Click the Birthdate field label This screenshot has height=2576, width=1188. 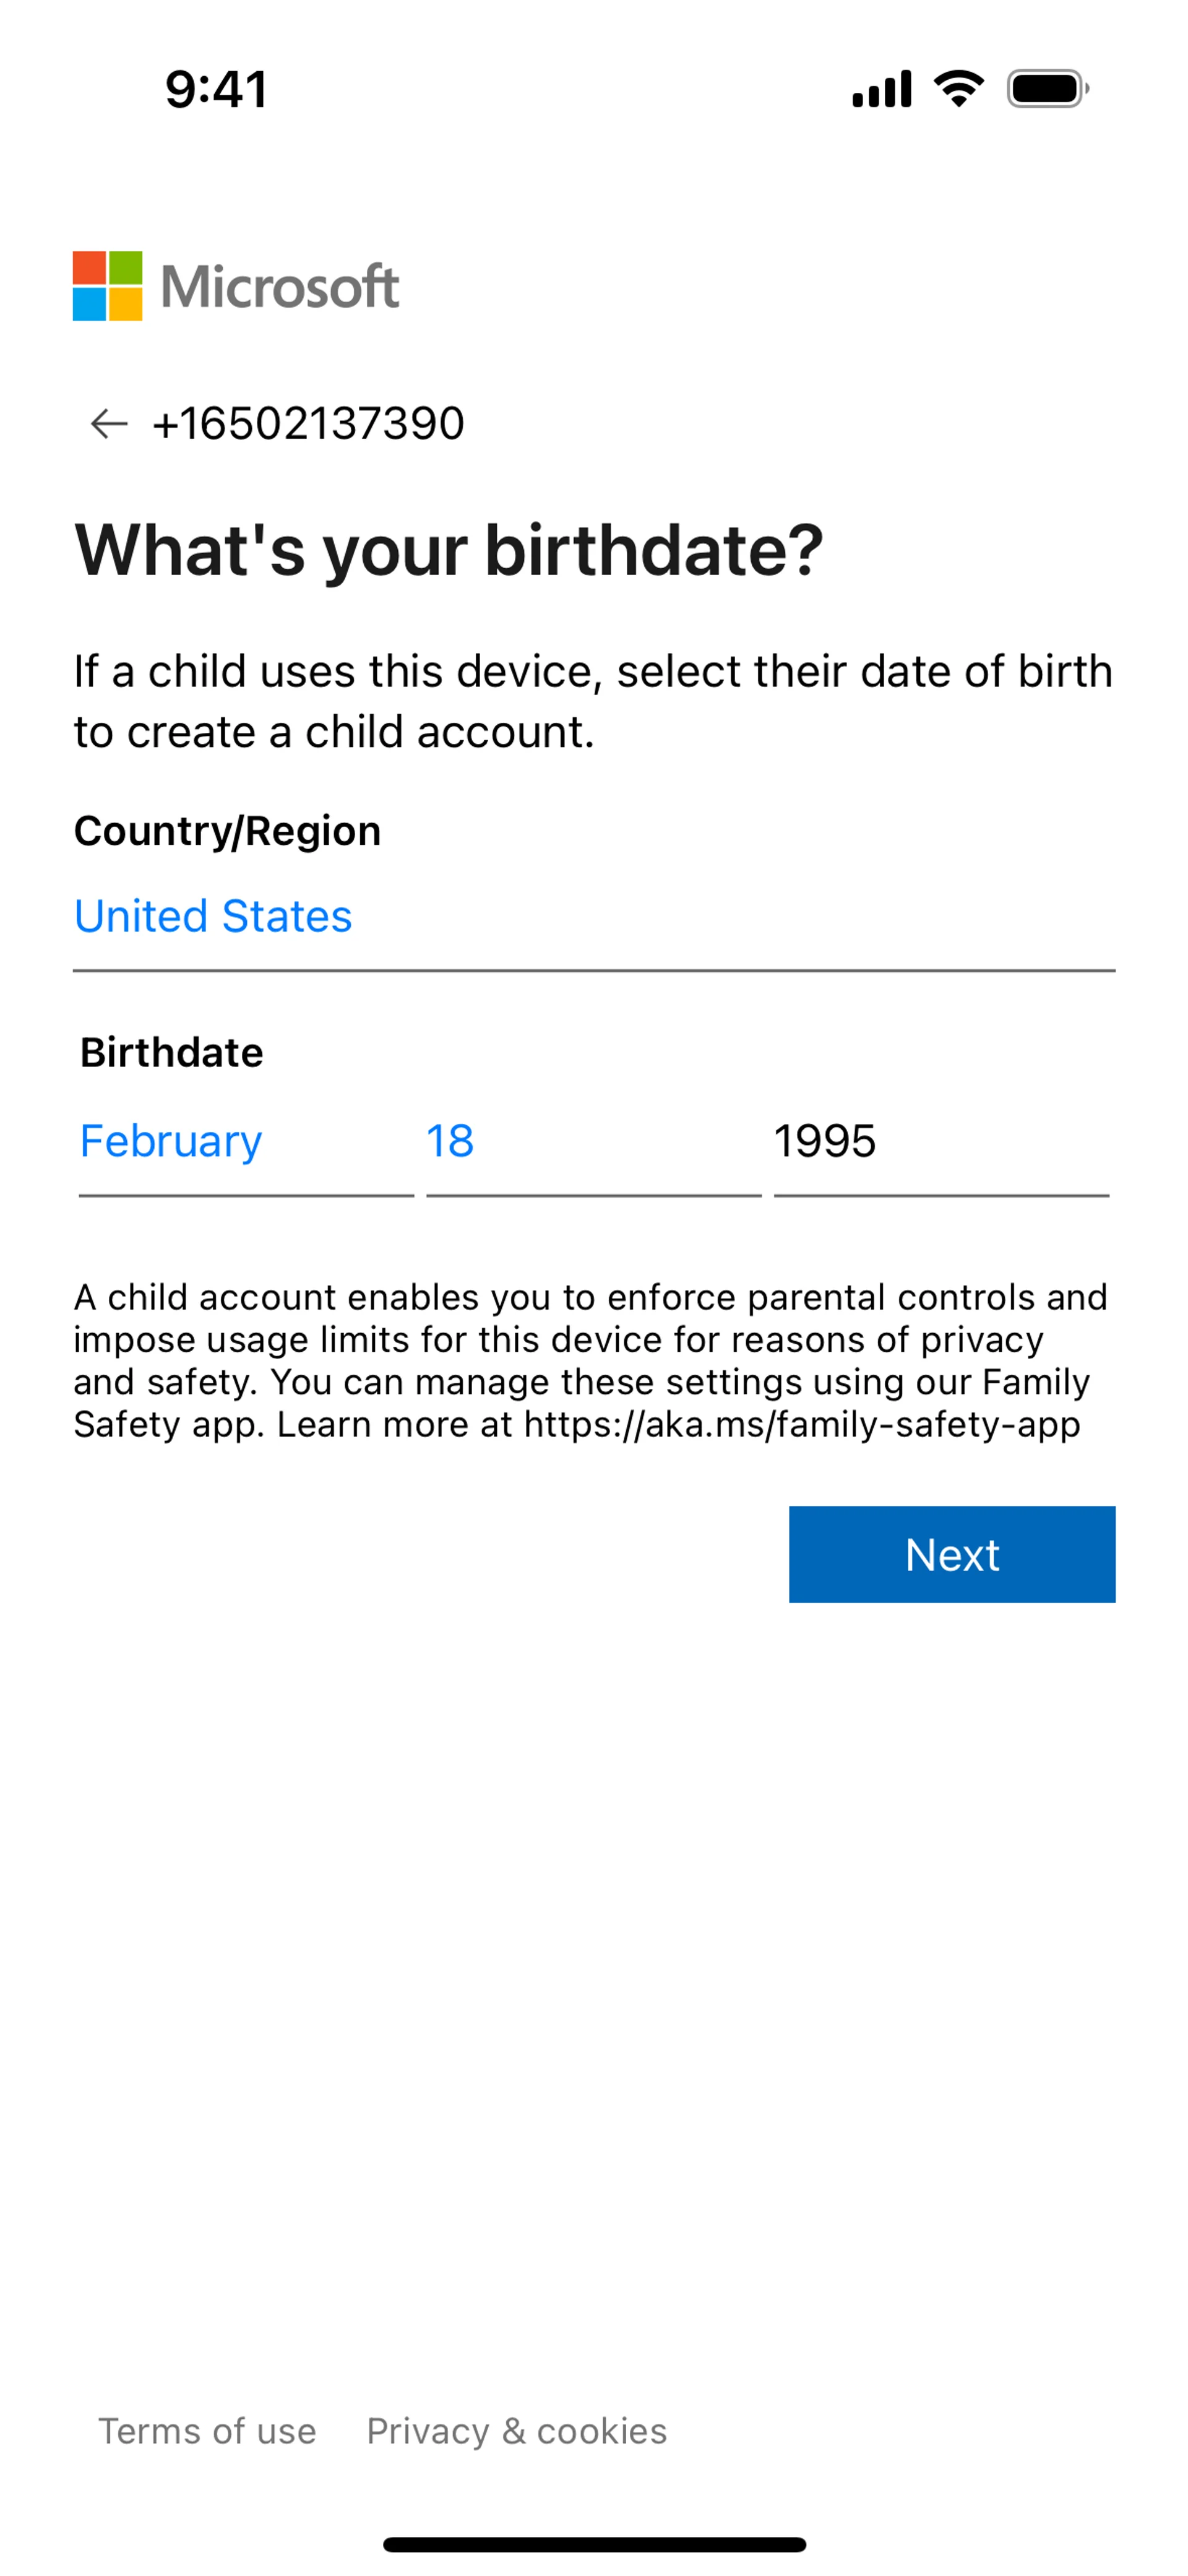pos(172,1052)
